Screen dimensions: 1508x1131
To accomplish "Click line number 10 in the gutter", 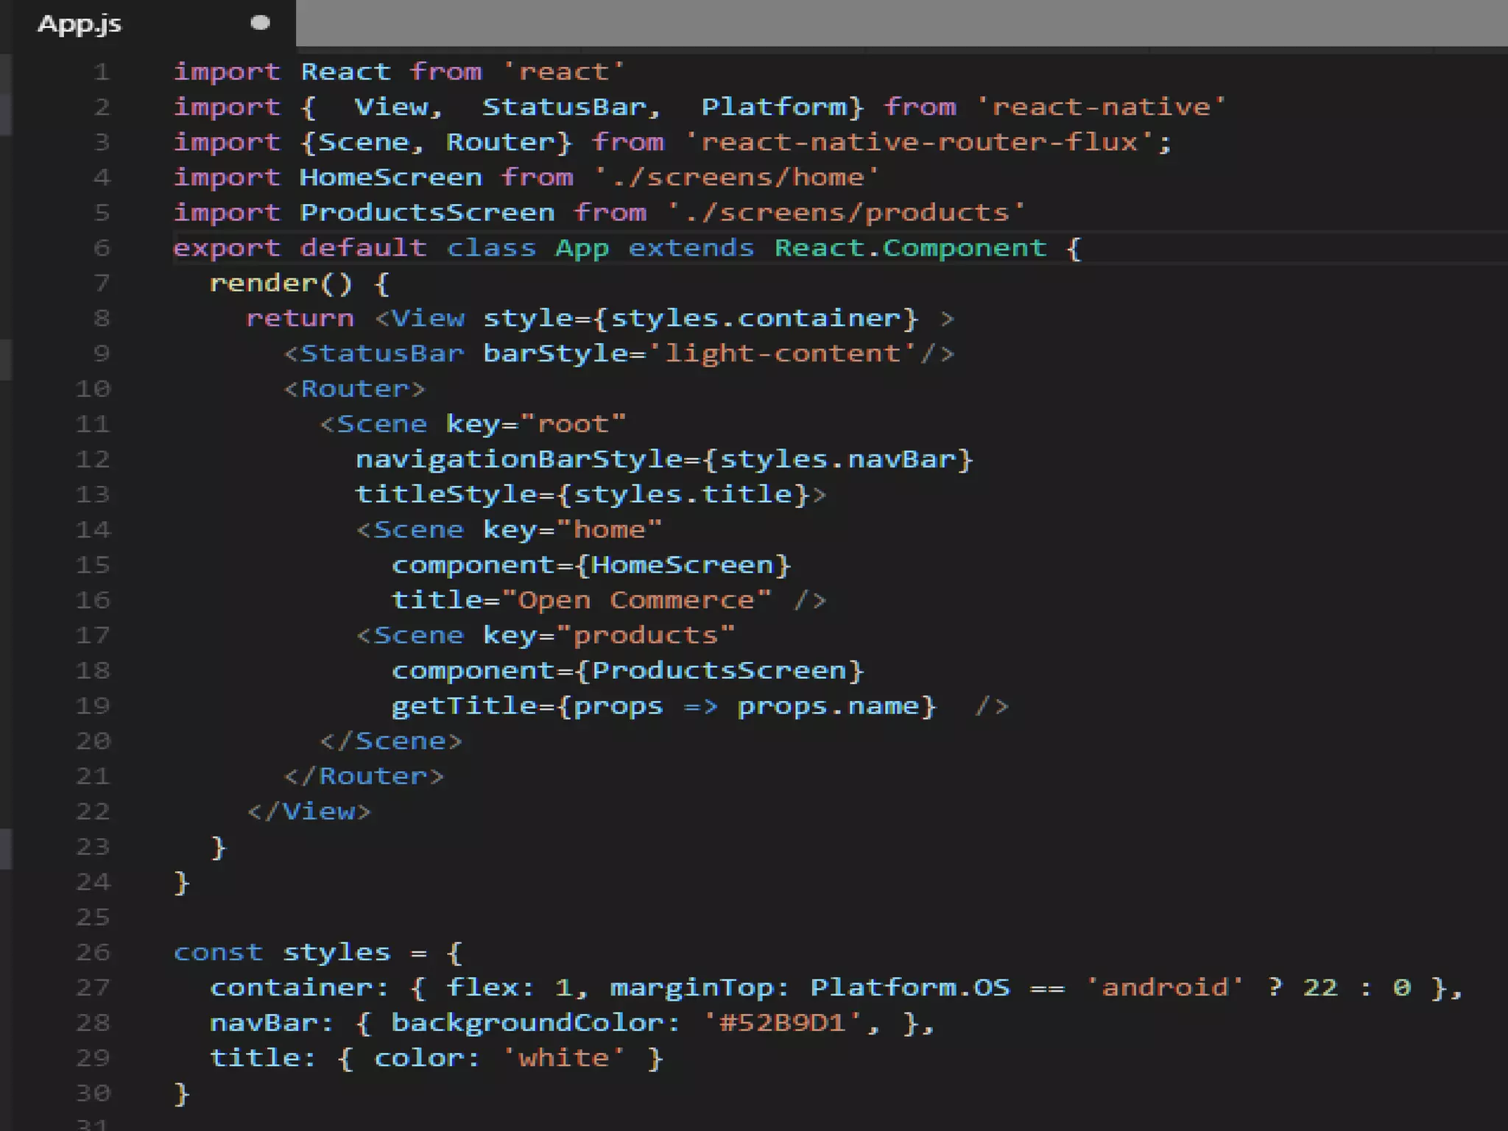I will (93, 389).
